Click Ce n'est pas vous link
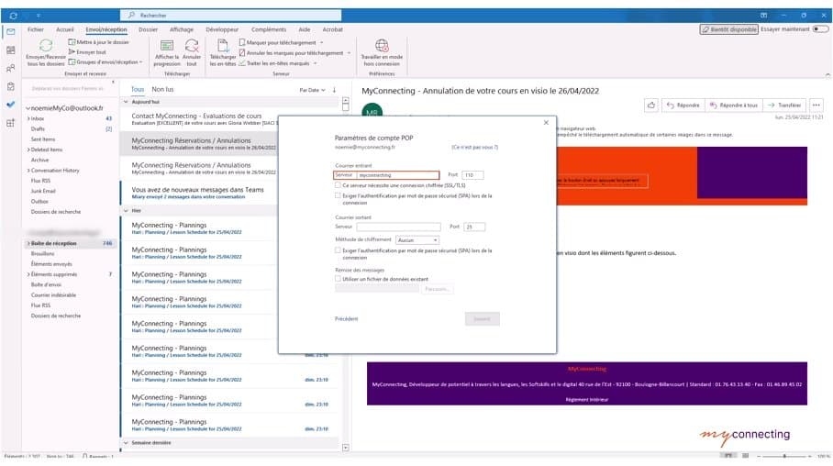833x466 pixels. pyautogui.click(x=475, y=147)
